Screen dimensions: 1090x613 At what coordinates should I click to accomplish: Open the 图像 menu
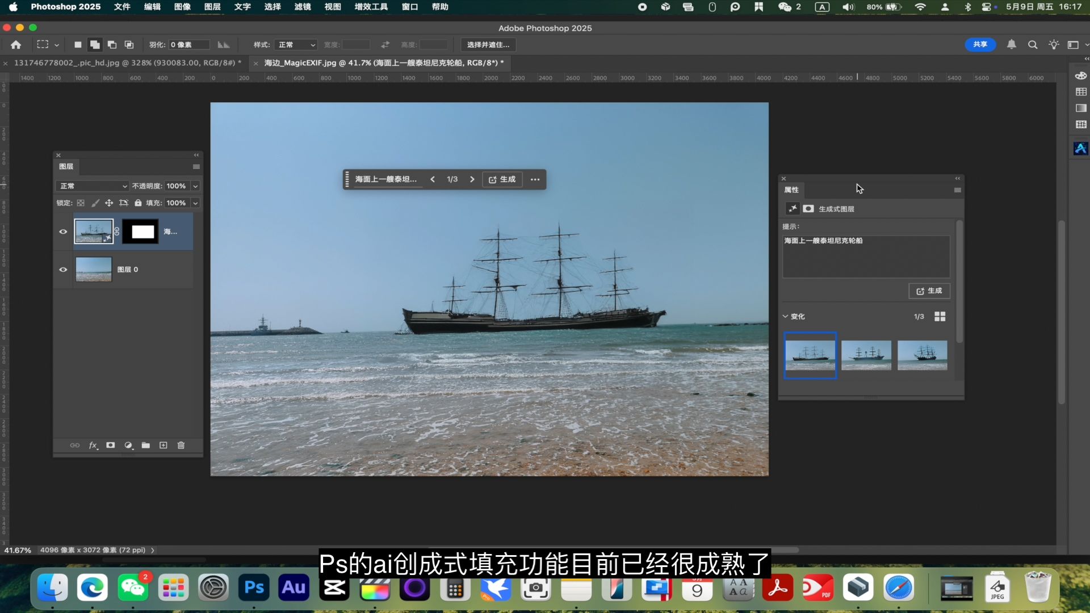click(182, 7)
